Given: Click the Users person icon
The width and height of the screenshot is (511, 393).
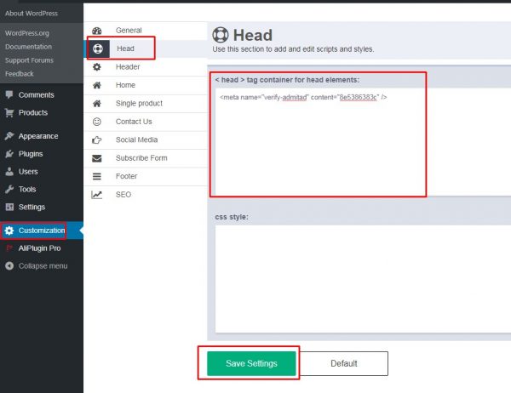Looking at the screenshot, I should pos(9,171).
